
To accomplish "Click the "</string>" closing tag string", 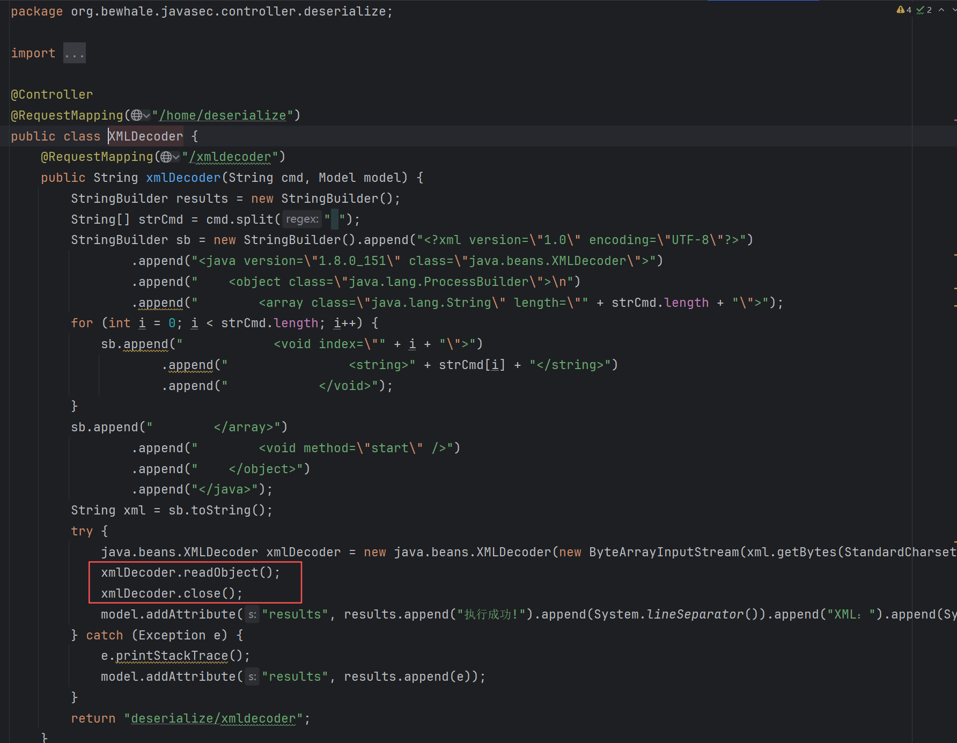I will [570, 365].
